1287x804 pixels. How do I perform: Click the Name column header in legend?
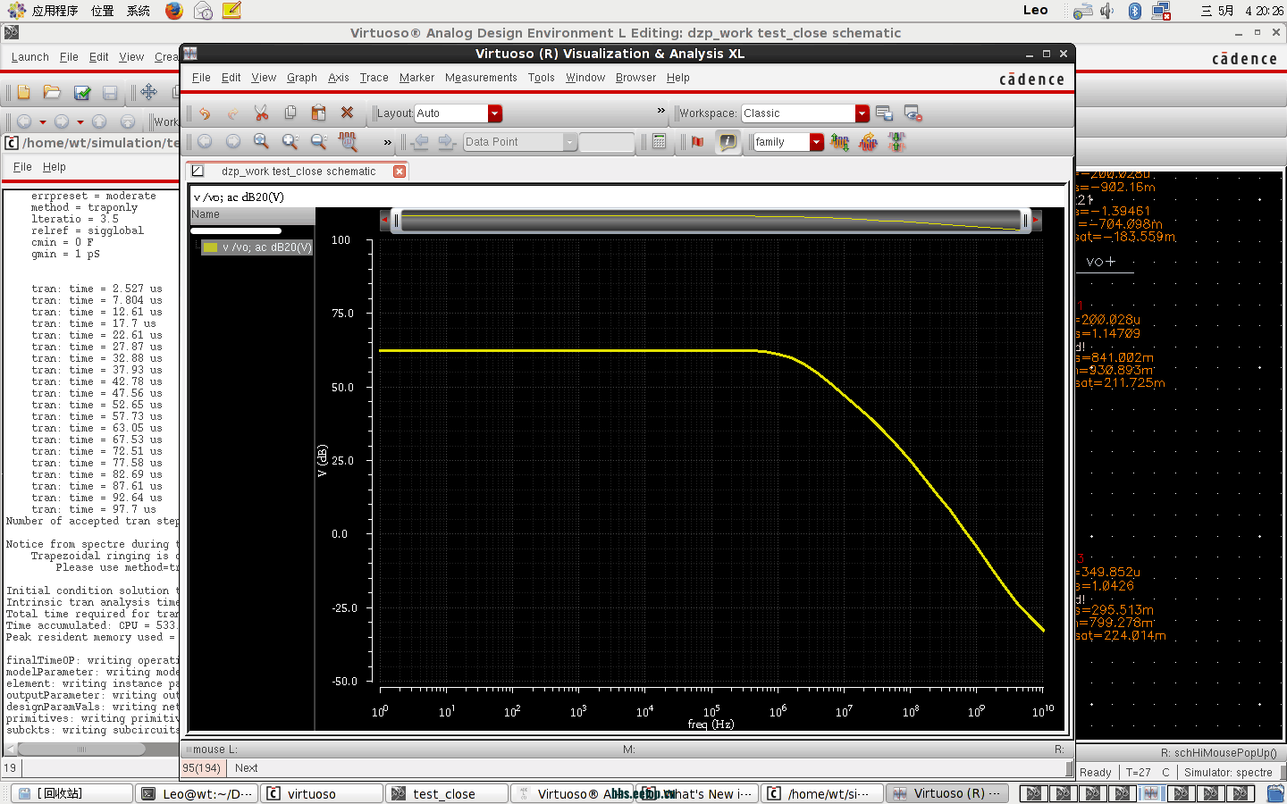click(x=252, y=214)
